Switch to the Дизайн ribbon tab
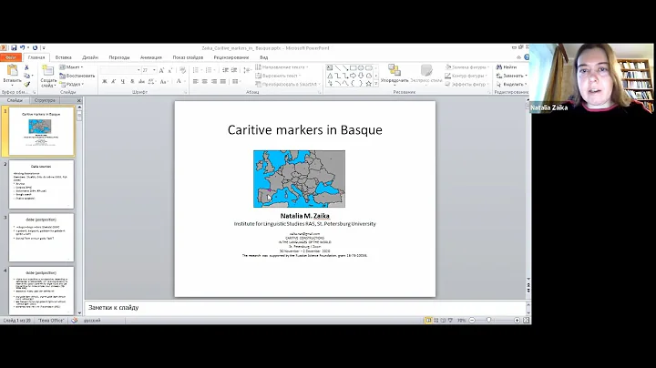The width and height of the screenshot is (656, 368). point(90,57)
